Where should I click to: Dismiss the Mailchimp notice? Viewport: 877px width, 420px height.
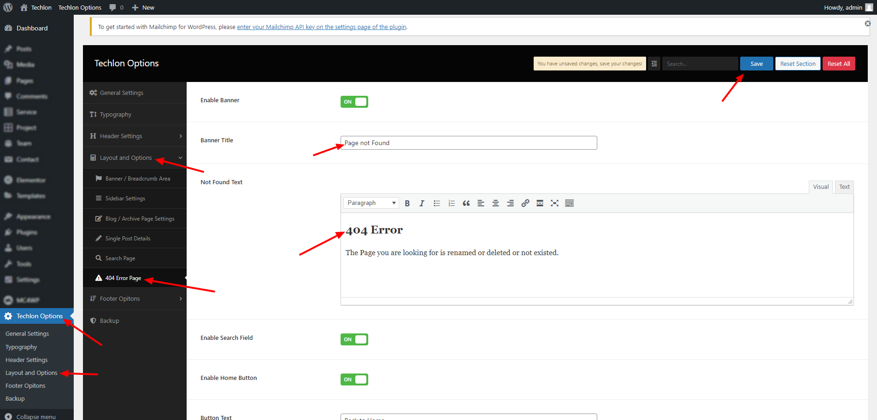(x=867, y=23)
